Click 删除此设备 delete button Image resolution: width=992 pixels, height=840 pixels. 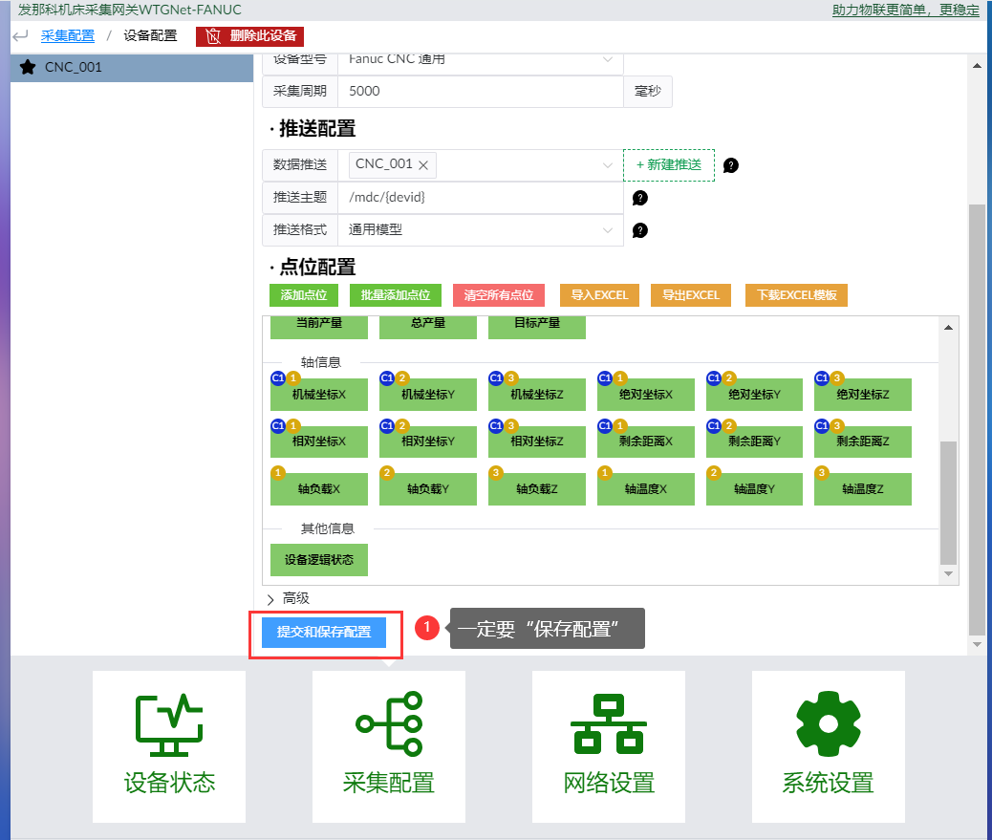pyautogui.click(x=249, y=36)
